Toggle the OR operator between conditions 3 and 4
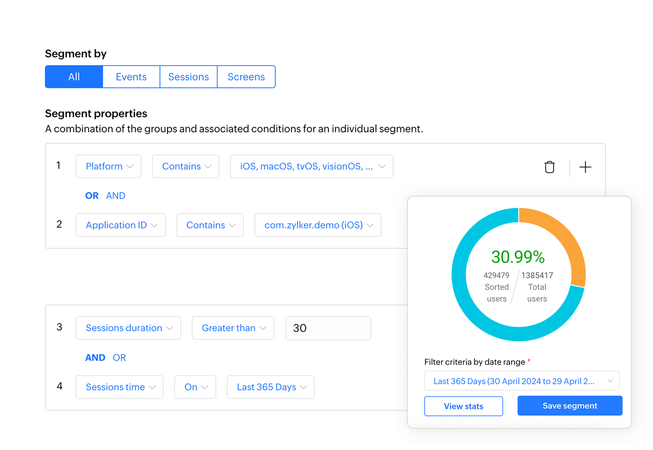The image size is (653, 450). pos(119,357)
